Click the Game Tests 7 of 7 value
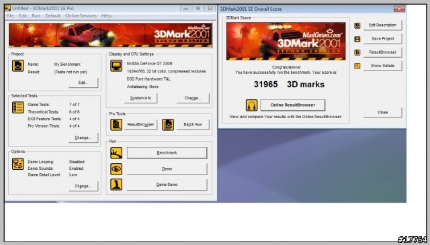 pos(75,105)
